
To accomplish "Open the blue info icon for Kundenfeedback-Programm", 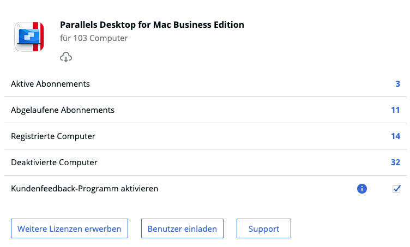I will 362,189.
